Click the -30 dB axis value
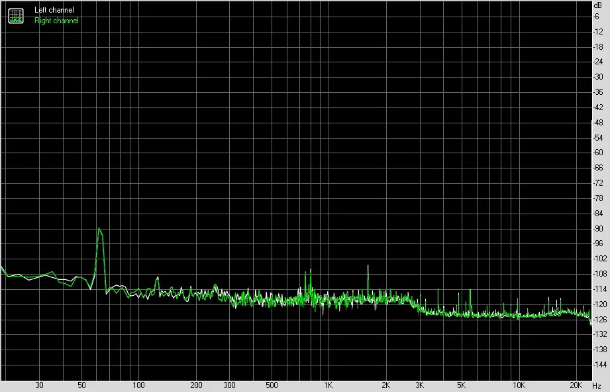 (x=598, y=77)
